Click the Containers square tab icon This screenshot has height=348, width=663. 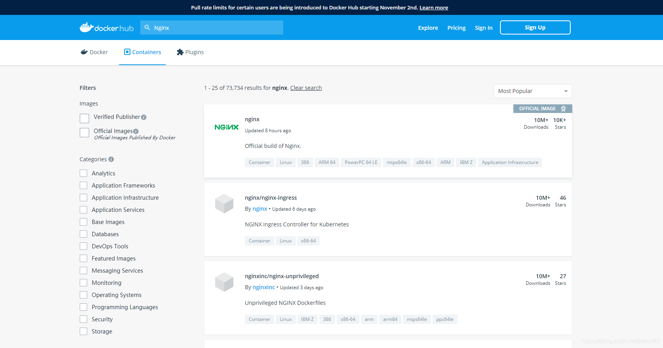[x=127, y=52]
